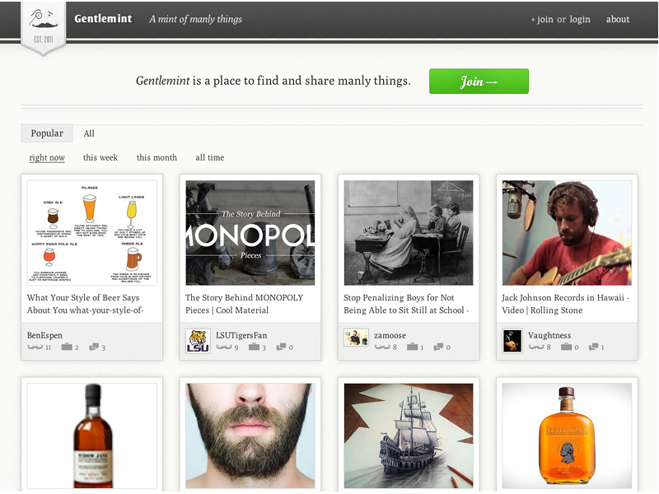Click the comments icon on zamoose's post
The height and width of the screenshot is (494, 659).
[x=439, y=347]
